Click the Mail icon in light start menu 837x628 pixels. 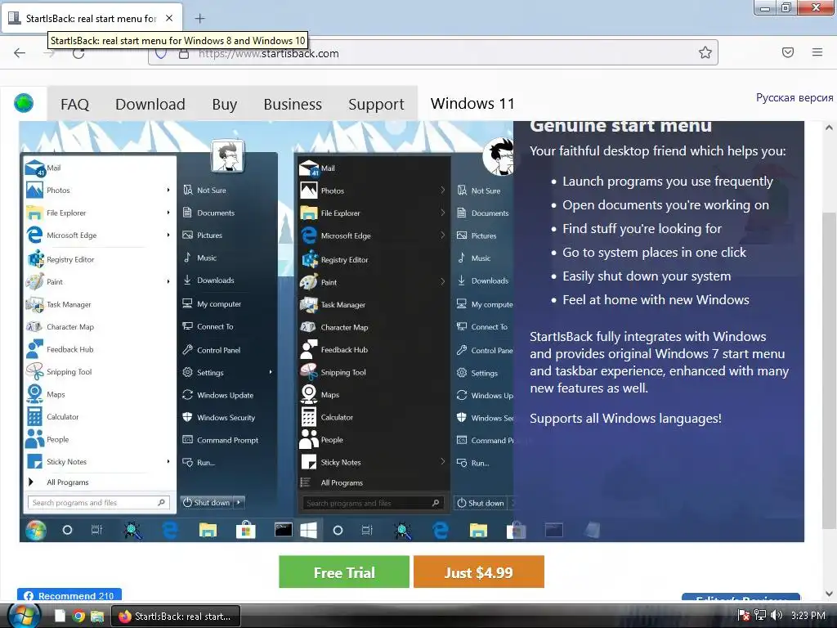pos(34,168)
